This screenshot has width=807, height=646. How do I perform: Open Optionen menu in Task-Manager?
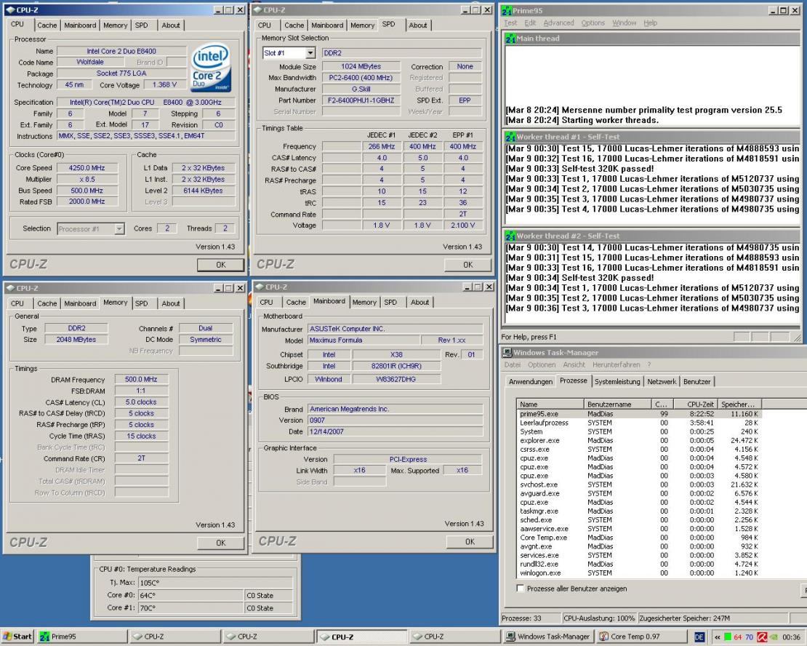point(542,364)
